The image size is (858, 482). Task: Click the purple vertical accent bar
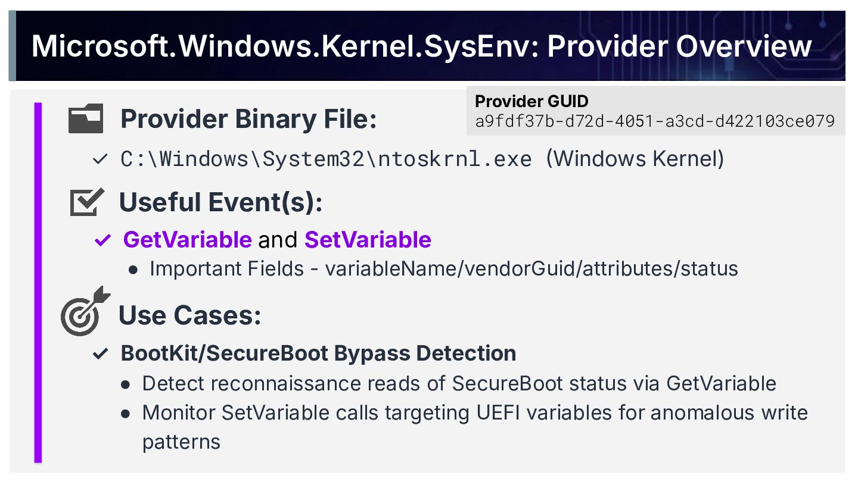38,282
